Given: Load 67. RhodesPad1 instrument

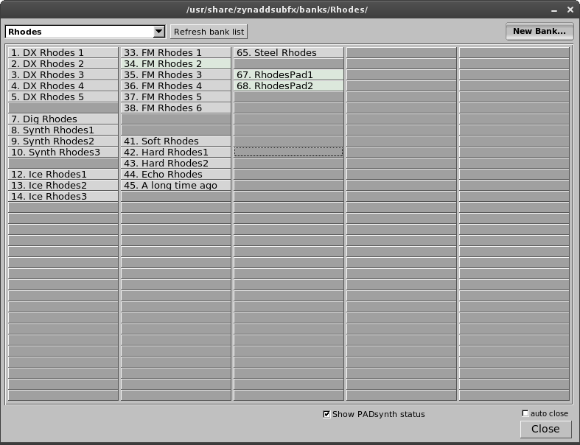Looking at the screenshot, I should (288, 74).
